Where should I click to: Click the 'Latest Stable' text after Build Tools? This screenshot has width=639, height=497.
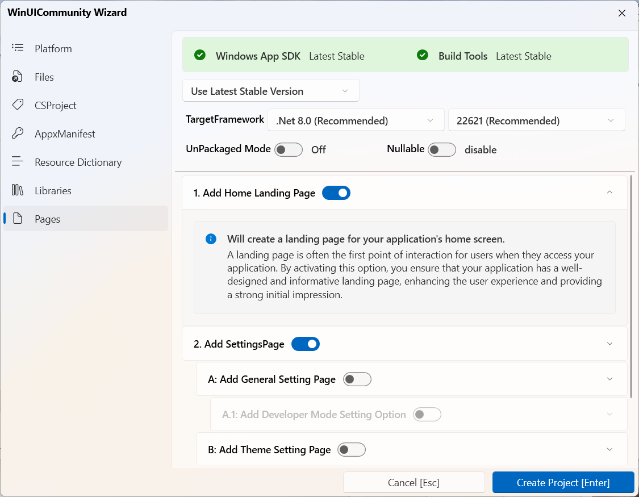(x=523, y=56)
